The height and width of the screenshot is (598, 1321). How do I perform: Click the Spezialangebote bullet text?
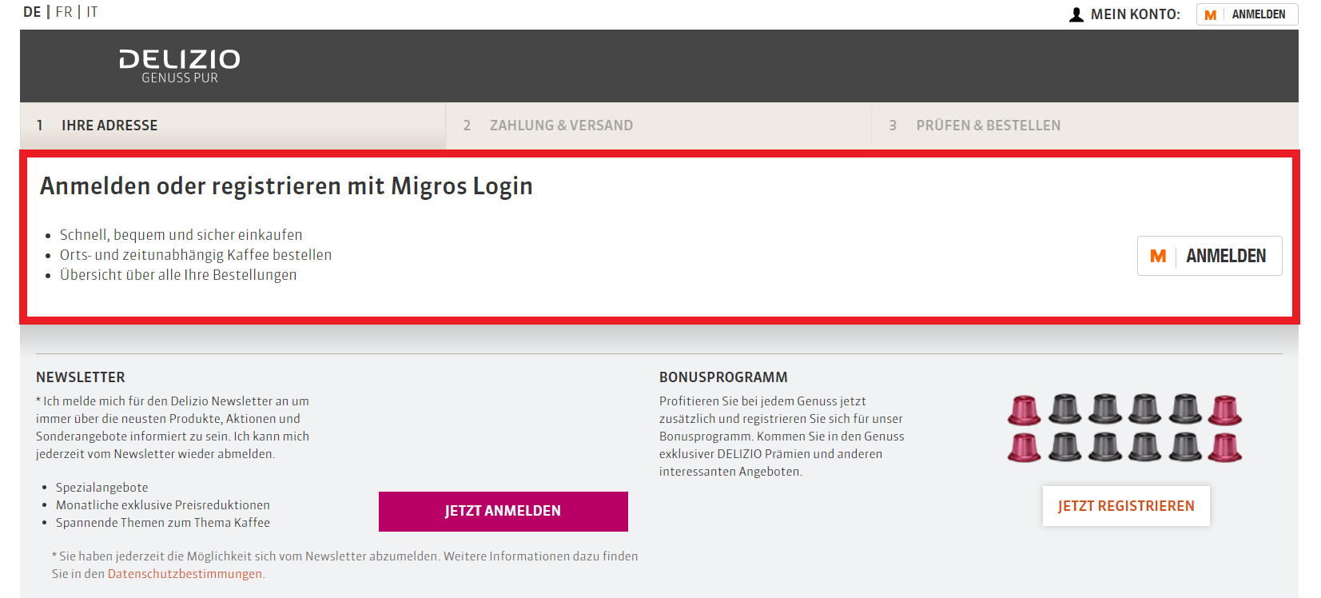(102, 488)
